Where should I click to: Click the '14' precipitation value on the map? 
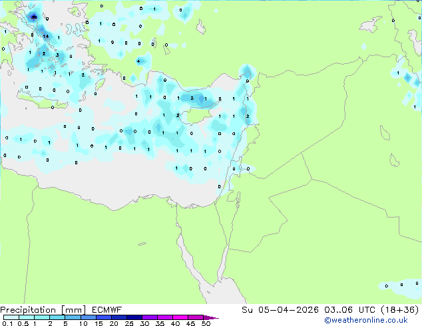click(x=46, y=37)
